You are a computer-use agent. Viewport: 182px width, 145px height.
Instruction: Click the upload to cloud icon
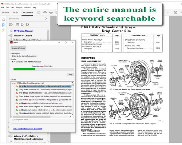[45, 12]
